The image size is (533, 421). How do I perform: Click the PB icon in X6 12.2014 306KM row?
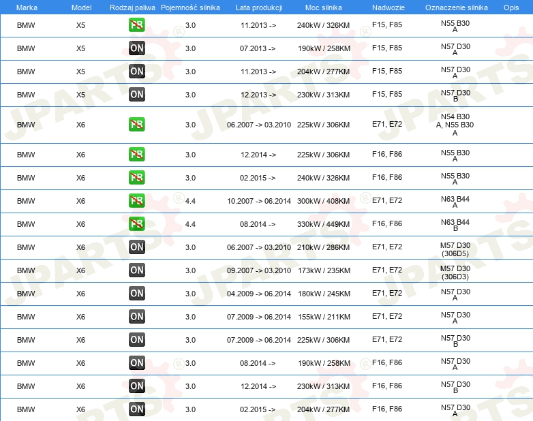(136, 154)
